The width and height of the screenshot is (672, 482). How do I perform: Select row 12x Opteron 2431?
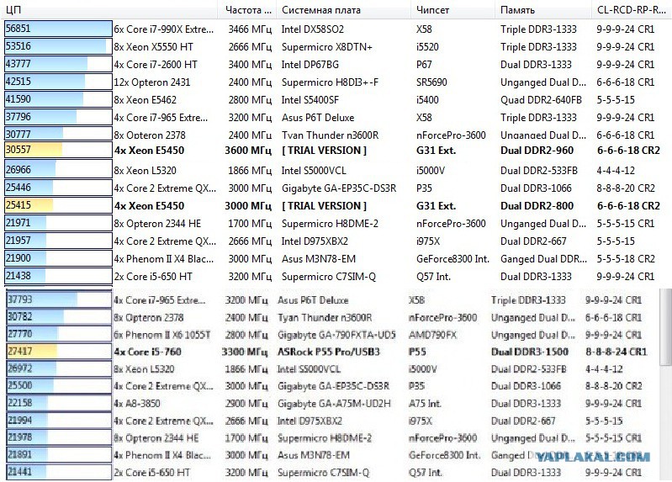tap(330, 82)
